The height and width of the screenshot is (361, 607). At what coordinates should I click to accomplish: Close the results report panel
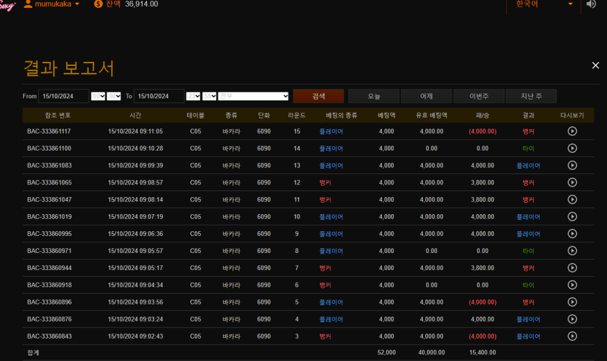click(595, 66)
